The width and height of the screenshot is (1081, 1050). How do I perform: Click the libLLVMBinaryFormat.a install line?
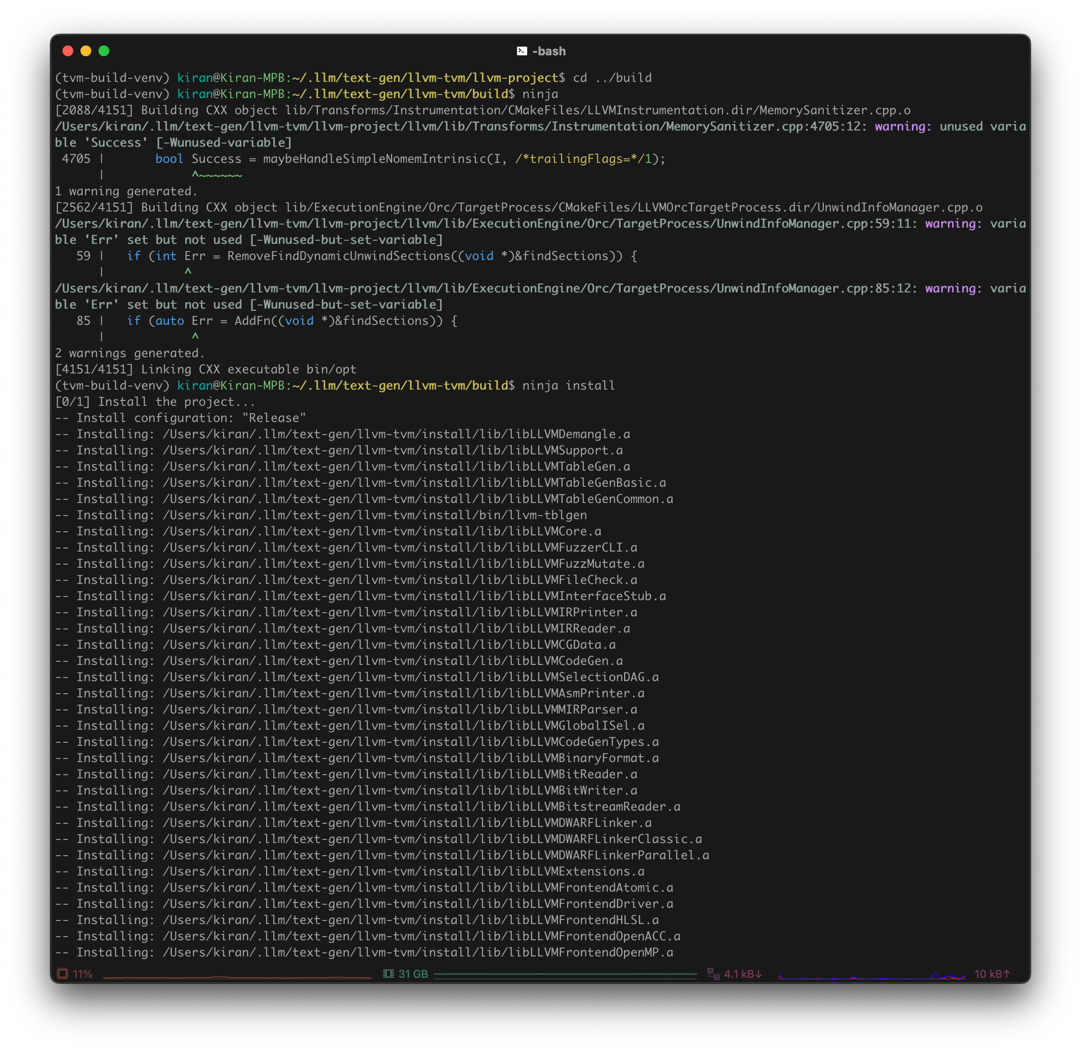[x=357, y=758]
